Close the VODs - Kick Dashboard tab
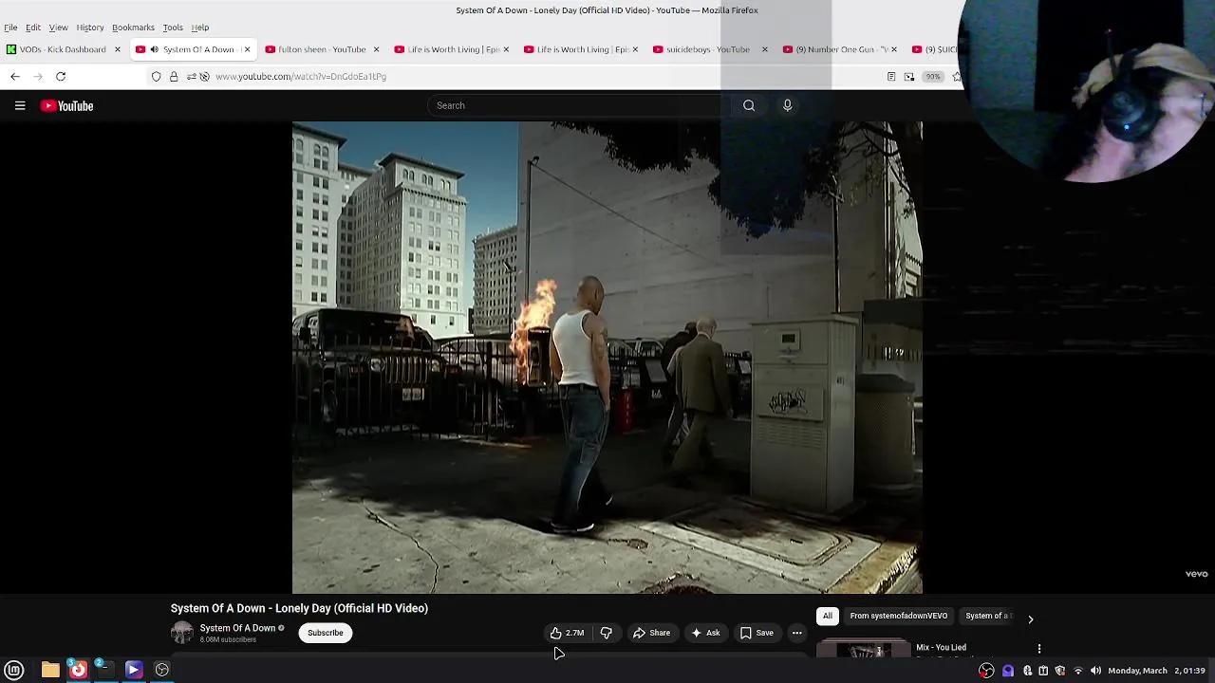1215x683 pixels. [118, 49]
